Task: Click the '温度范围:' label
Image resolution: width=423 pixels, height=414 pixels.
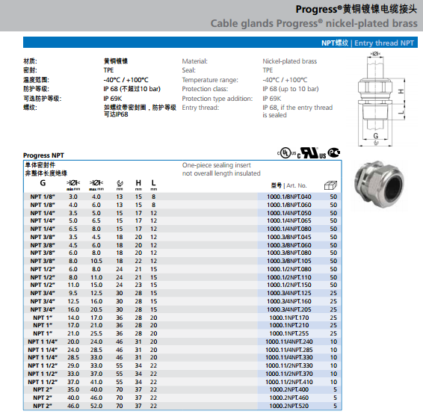Action: click(x=36, y=80)
